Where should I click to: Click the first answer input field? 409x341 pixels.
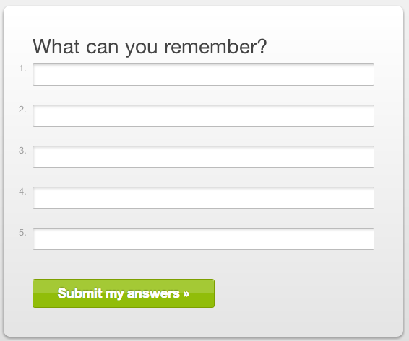click(x=203, y=74)
